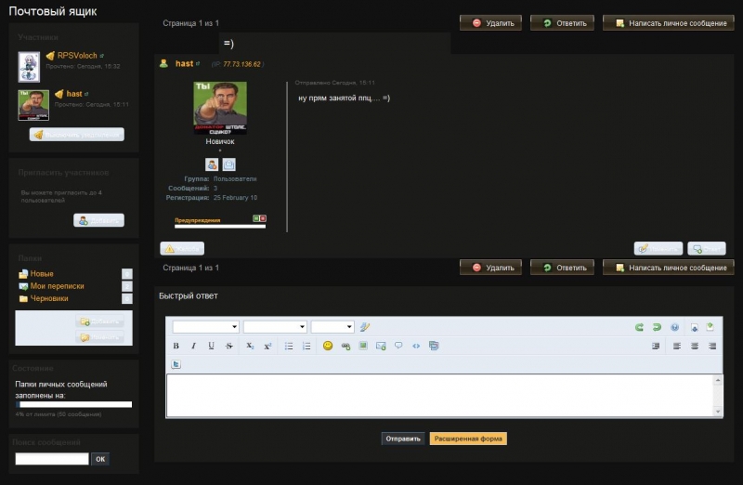Open the second dropdown in editor toolbar

(x=275, y=327)
